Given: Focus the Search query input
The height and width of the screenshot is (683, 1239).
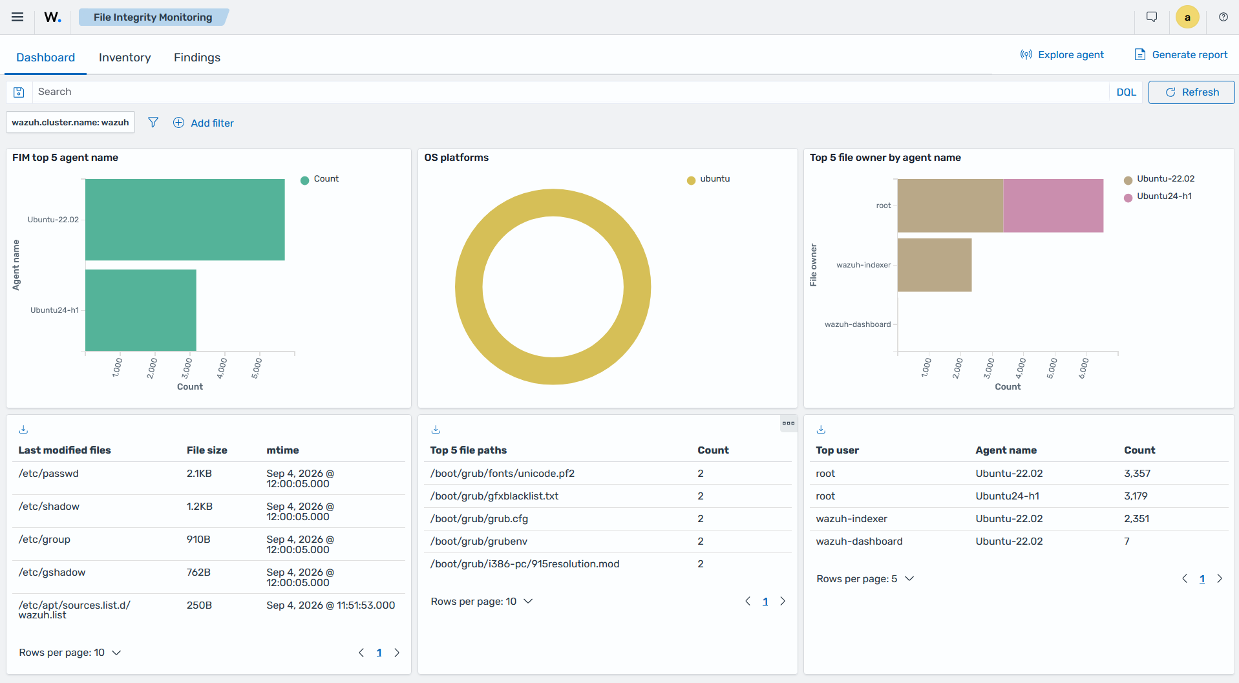Looking at the screenshot, I should click(x=571, y=92).
